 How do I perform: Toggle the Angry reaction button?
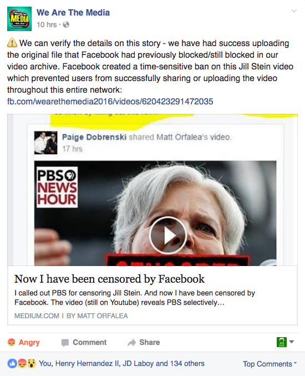24,342
